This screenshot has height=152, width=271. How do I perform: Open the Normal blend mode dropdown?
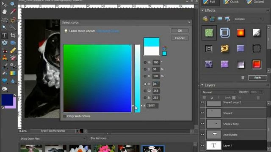(219, 92)
